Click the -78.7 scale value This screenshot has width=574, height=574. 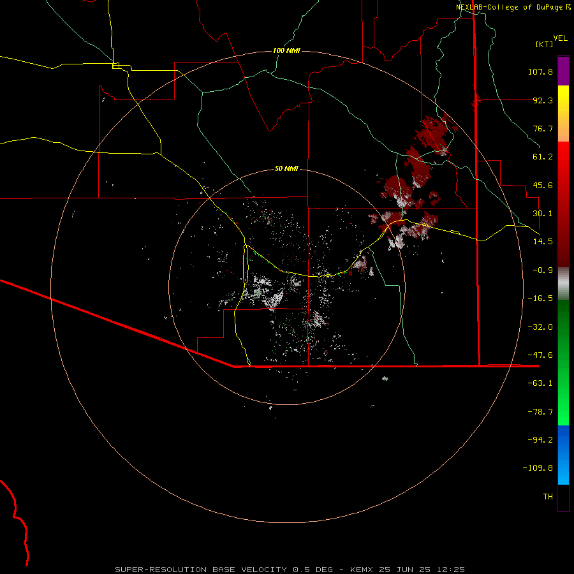pyautogui.click(x=540, y=412)
